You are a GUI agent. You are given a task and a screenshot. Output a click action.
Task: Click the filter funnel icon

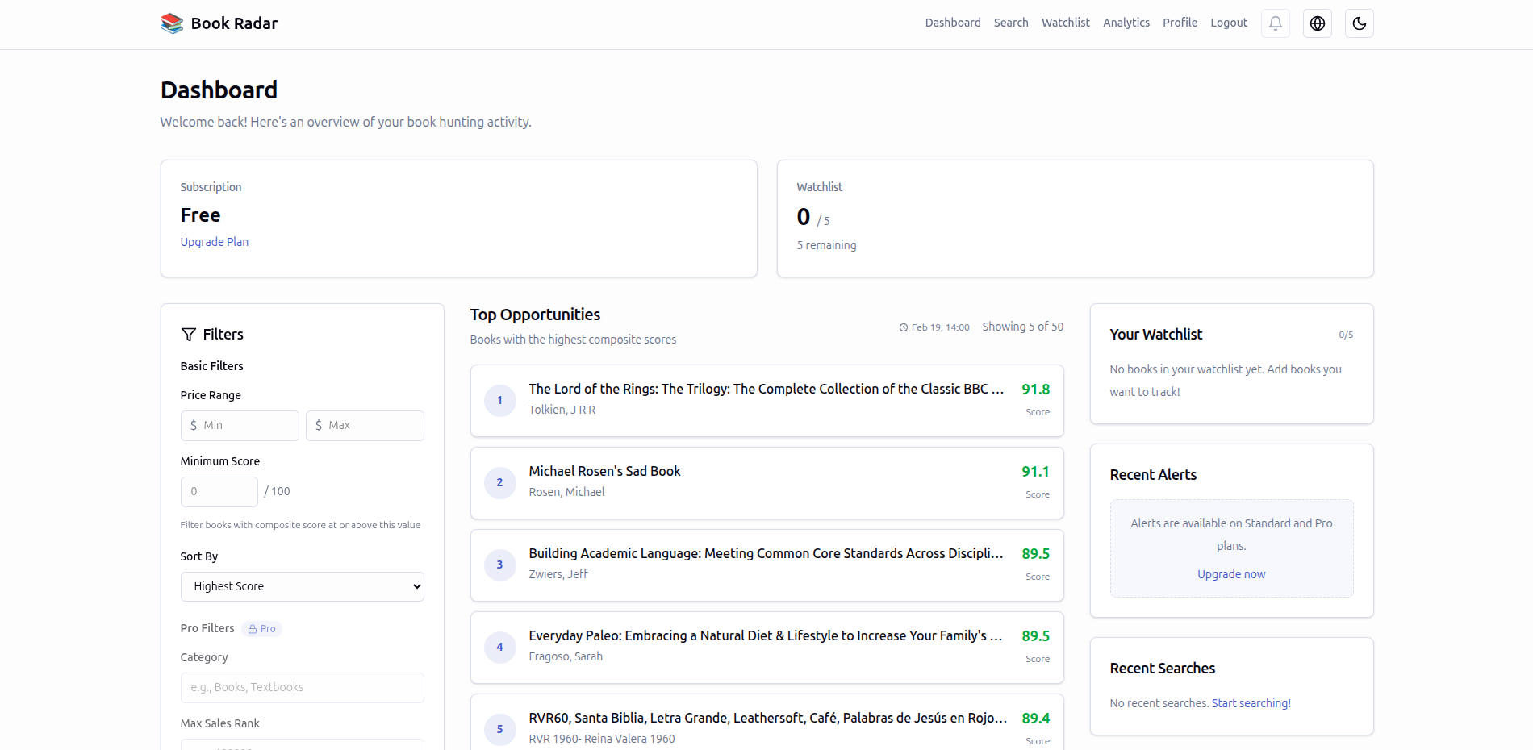(x=188, y=334)
